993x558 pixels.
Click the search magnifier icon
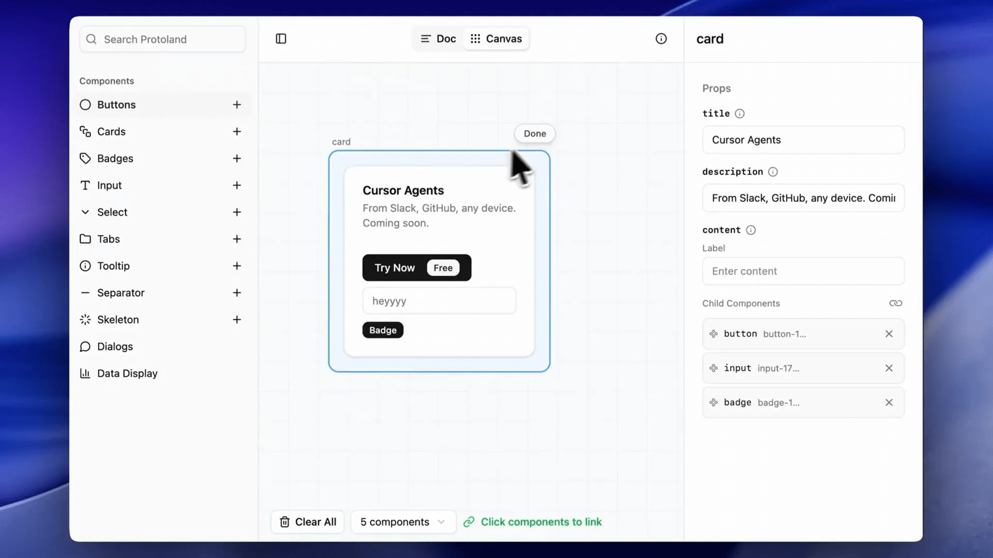point(92,39)
